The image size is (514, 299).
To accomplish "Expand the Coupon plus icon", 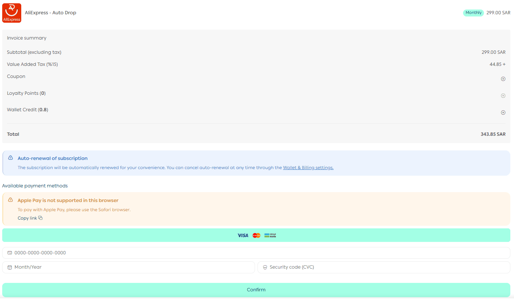I will coord(503,79).
